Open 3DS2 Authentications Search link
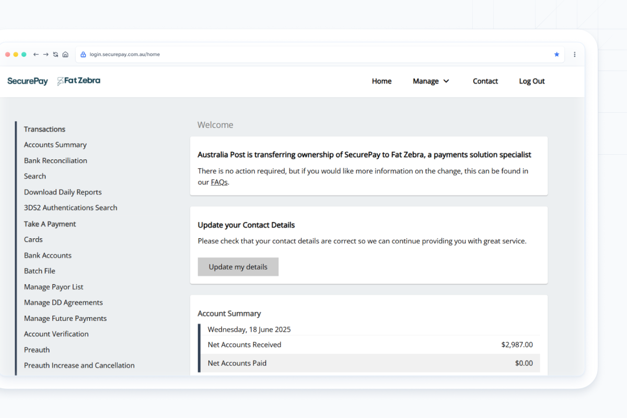 point(71,207)
